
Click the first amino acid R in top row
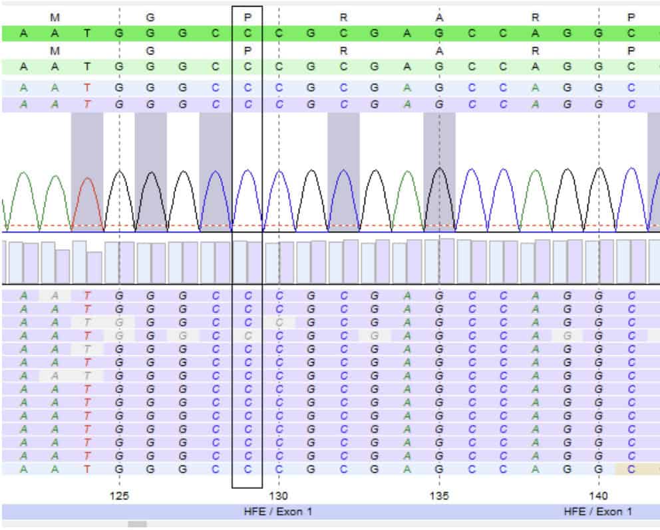(343, 17)
